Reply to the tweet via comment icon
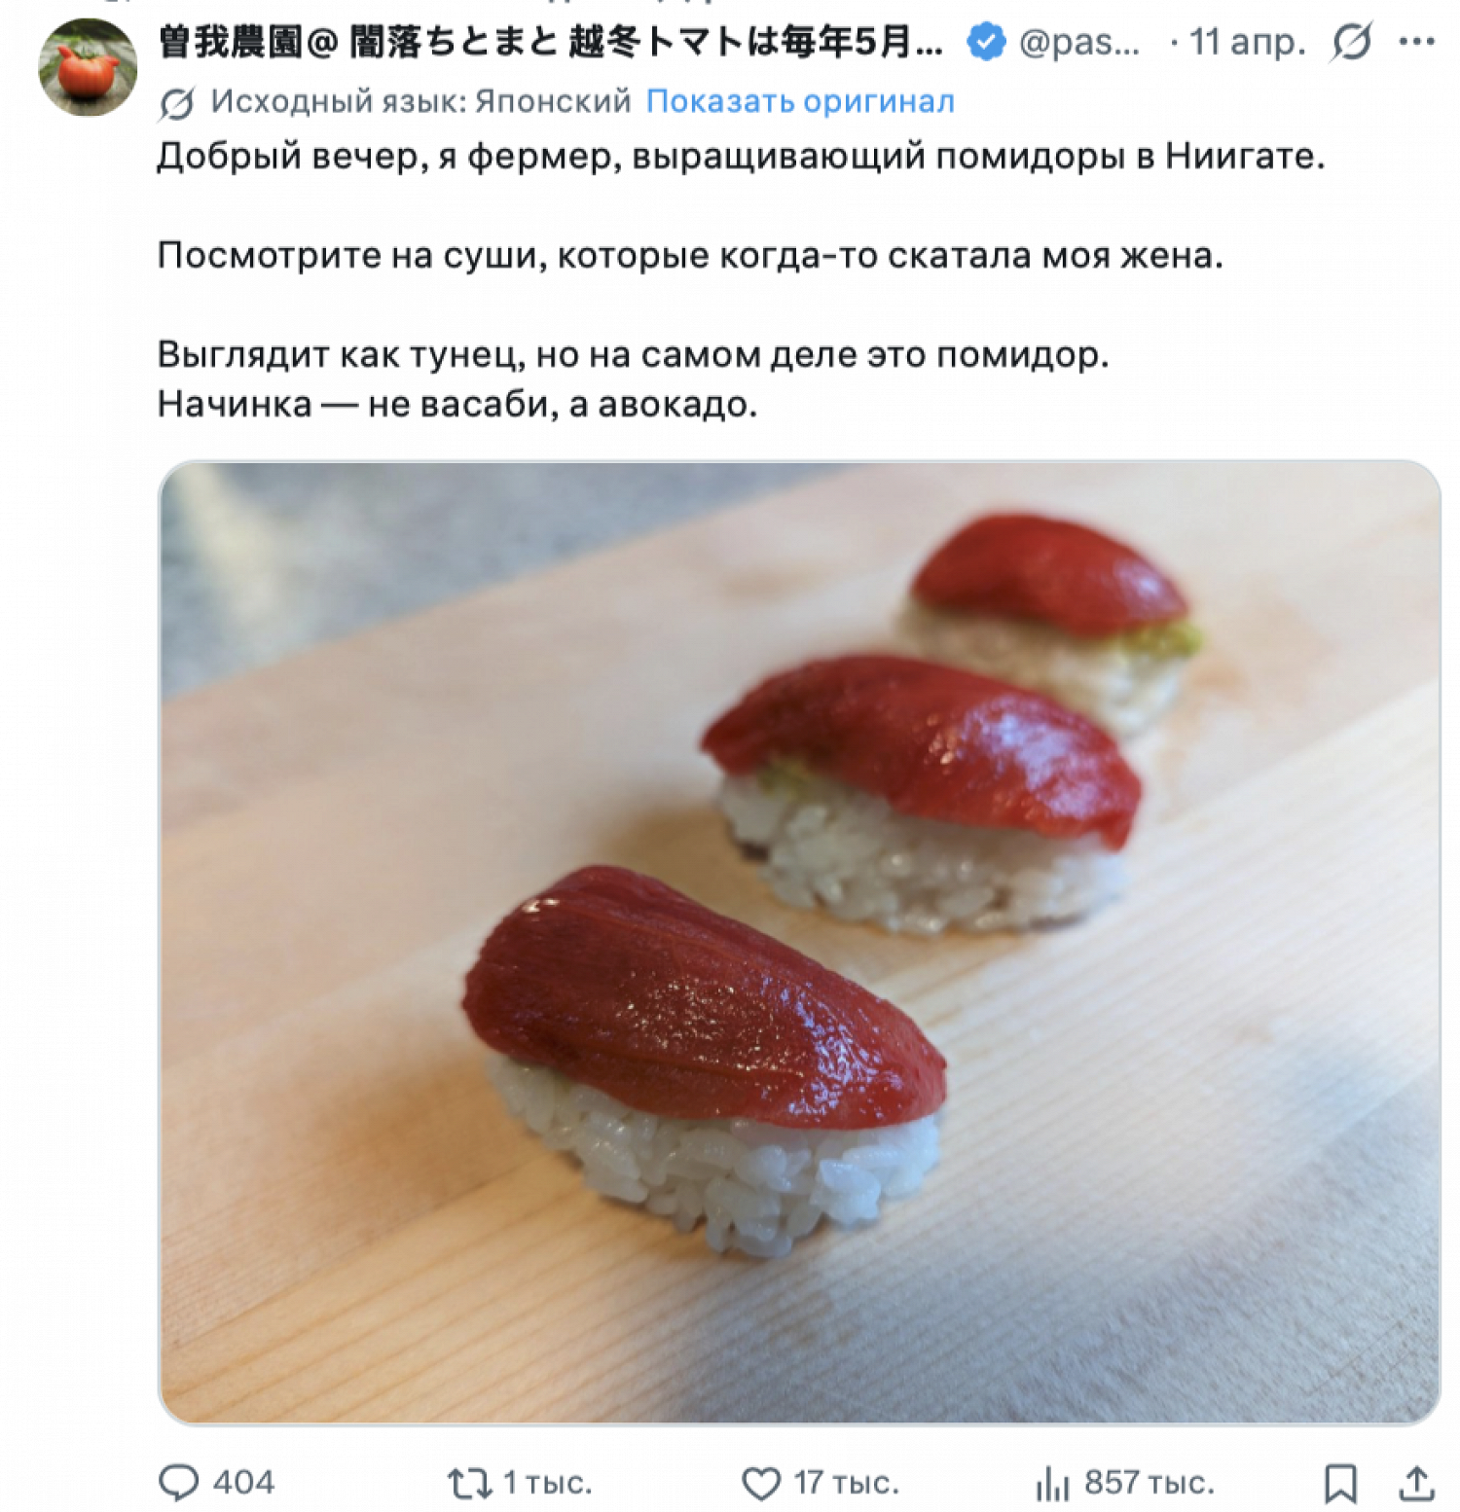The height and width of the screenshot is (1512, 1460). coord(179,1483)
